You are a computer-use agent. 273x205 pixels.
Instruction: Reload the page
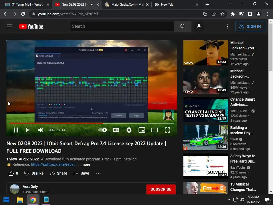point(23,14)
